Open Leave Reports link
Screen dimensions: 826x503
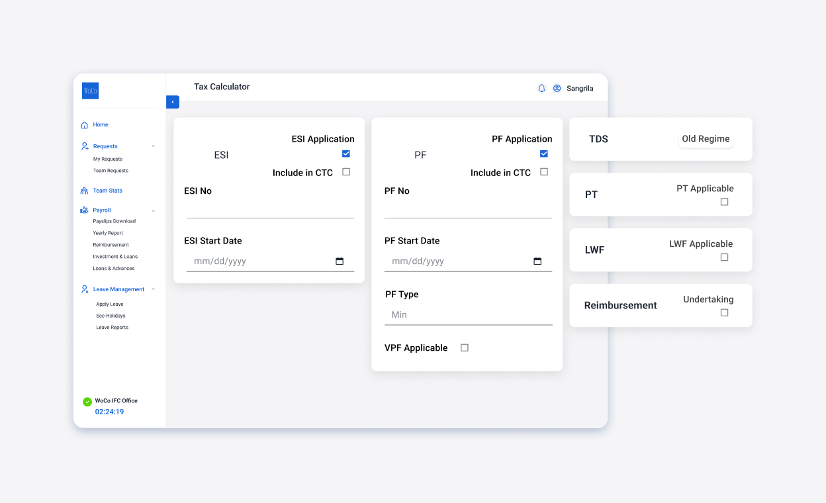click(x=113, y=328)
